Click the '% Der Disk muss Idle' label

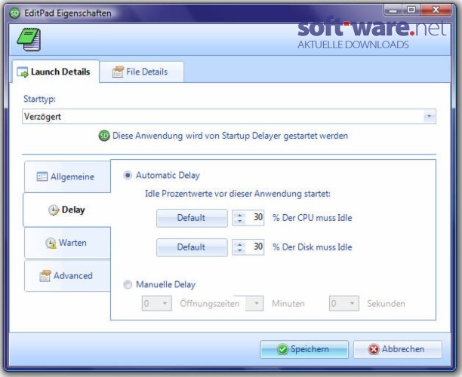[x=313, y=247]
